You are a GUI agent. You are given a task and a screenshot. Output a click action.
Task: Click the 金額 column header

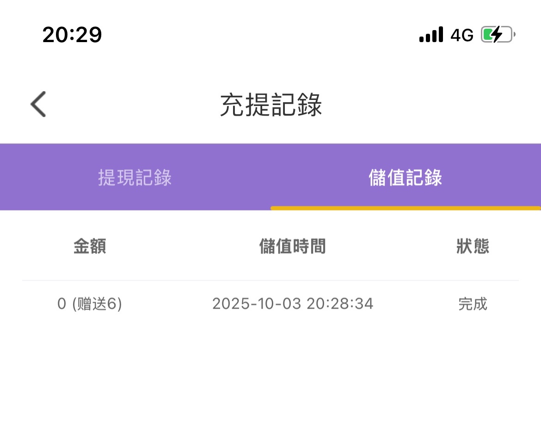(x=90, y=247)
